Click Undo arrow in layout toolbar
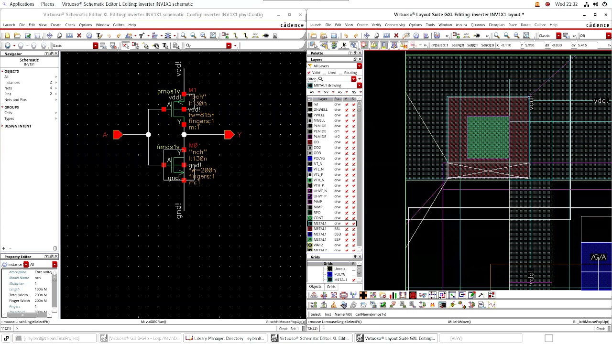This screenshot has height=344, width=612. click(x=346, y=35)
